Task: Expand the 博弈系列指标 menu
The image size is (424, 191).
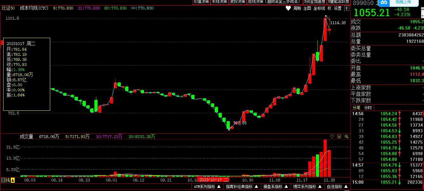Action: [308, 187]
